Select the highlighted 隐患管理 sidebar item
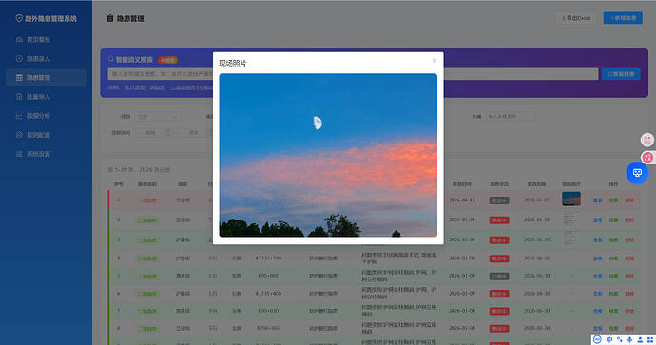Screen dimensions: 656x345 (46, 78)
